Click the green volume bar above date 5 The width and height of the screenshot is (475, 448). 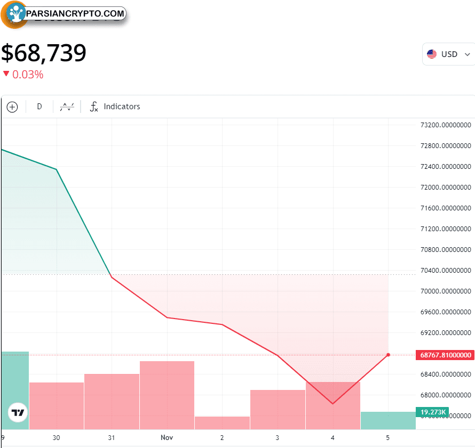[x=388, y=420]
